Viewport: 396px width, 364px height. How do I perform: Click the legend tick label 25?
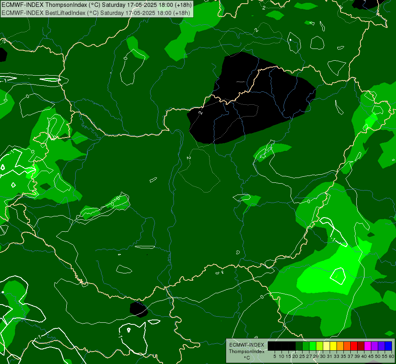click(x=302, y=356)
